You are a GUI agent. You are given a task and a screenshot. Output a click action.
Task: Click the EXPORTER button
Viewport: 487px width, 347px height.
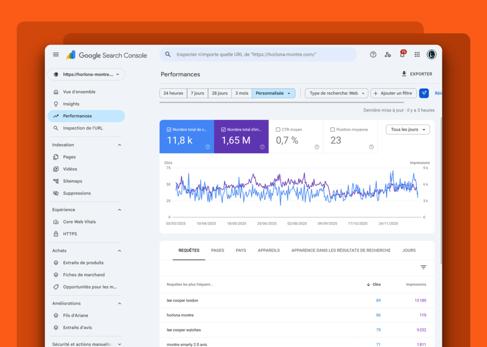click(x=417, y=74)
